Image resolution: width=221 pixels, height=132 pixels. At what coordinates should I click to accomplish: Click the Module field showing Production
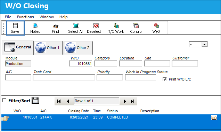click(x=18, y=64)
